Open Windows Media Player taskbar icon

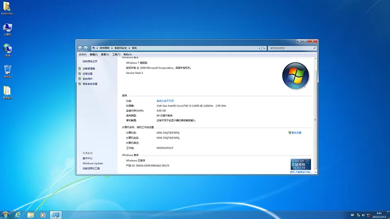pyautogui.click(x=43, y=214)
